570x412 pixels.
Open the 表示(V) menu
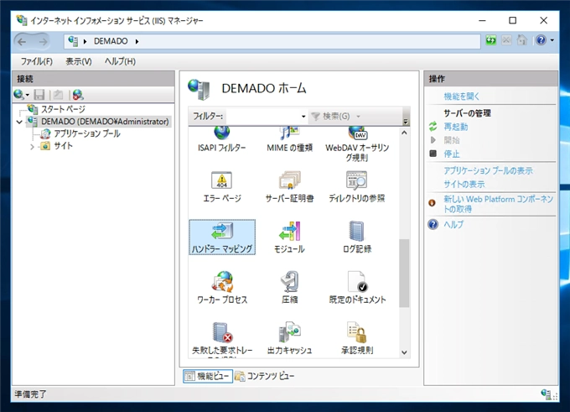point(79,61)
